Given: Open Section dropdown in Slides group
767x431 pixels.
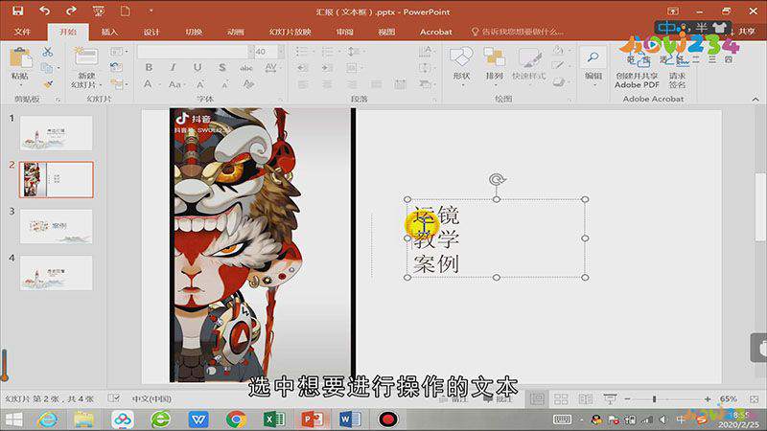Looking at the screenshot, I should pyautogui.click(x=118, y=84).
